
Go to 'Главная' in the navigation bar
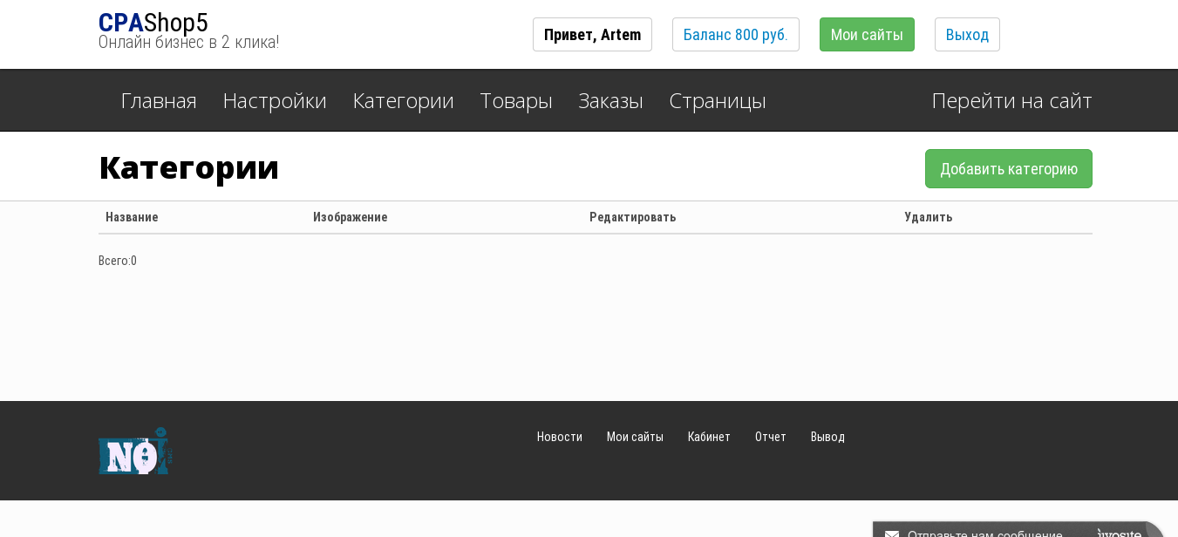159,101
